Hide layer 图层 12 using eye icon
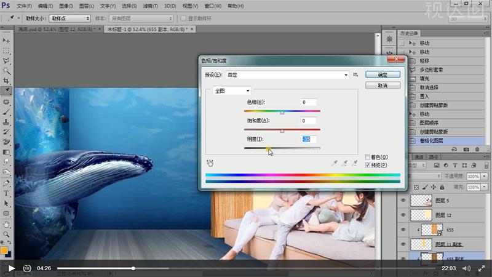 coord(403,215)
